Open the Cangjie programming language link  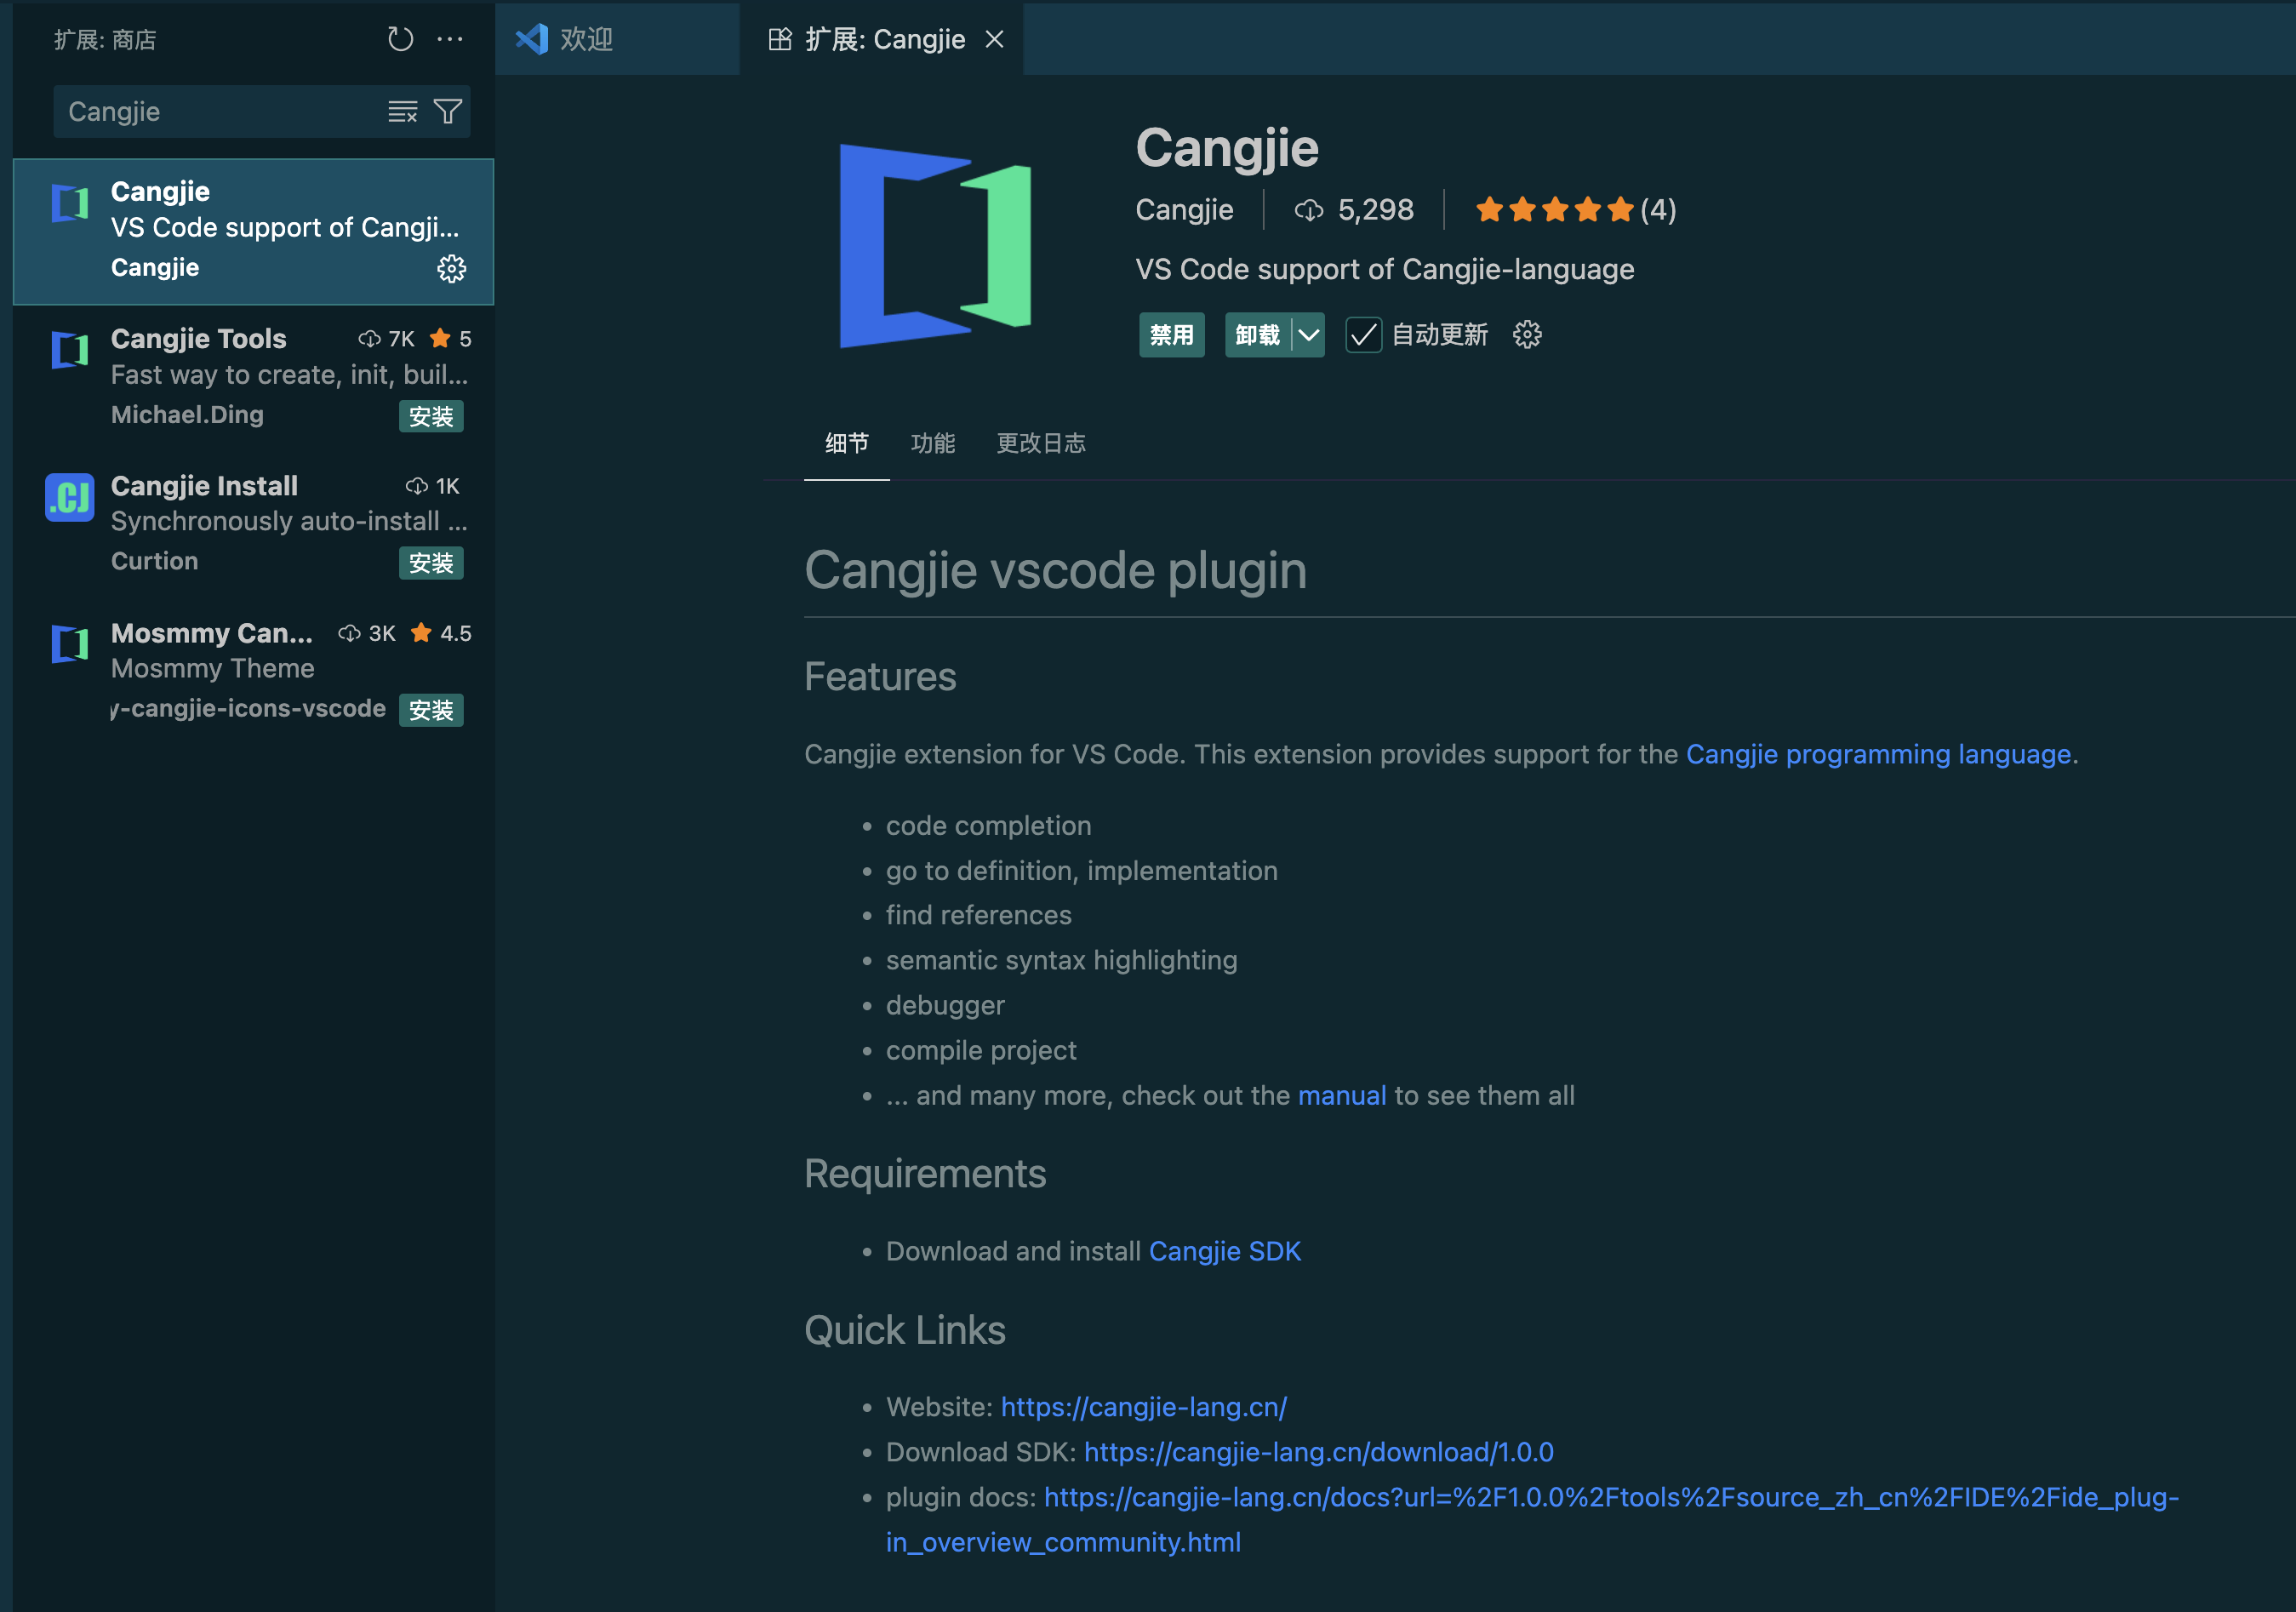1878,754
